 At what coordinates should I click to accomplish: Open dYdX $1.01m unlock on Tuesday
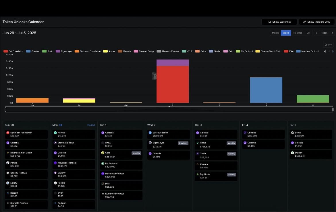[121, 144]
